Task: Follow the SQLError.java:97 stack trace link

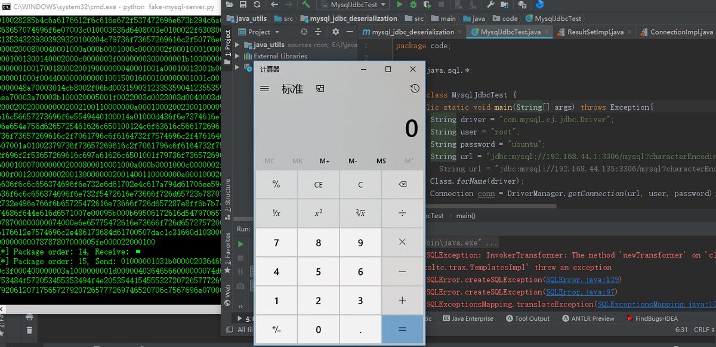Action: click(x=582, y=292)
